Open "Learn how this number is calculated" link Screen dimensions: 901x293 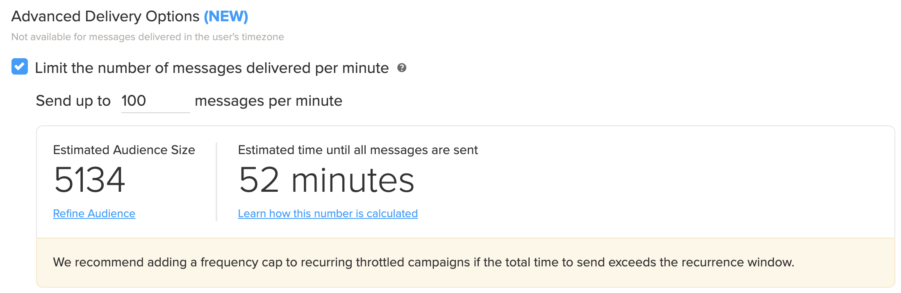[328, 214]
